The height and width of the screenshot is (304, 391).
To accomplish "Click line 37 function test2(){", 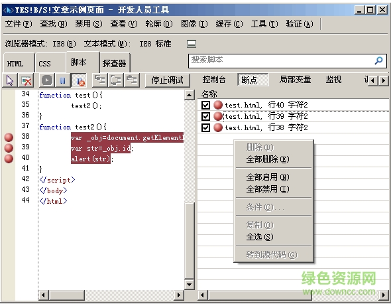I will pos(73,127).
